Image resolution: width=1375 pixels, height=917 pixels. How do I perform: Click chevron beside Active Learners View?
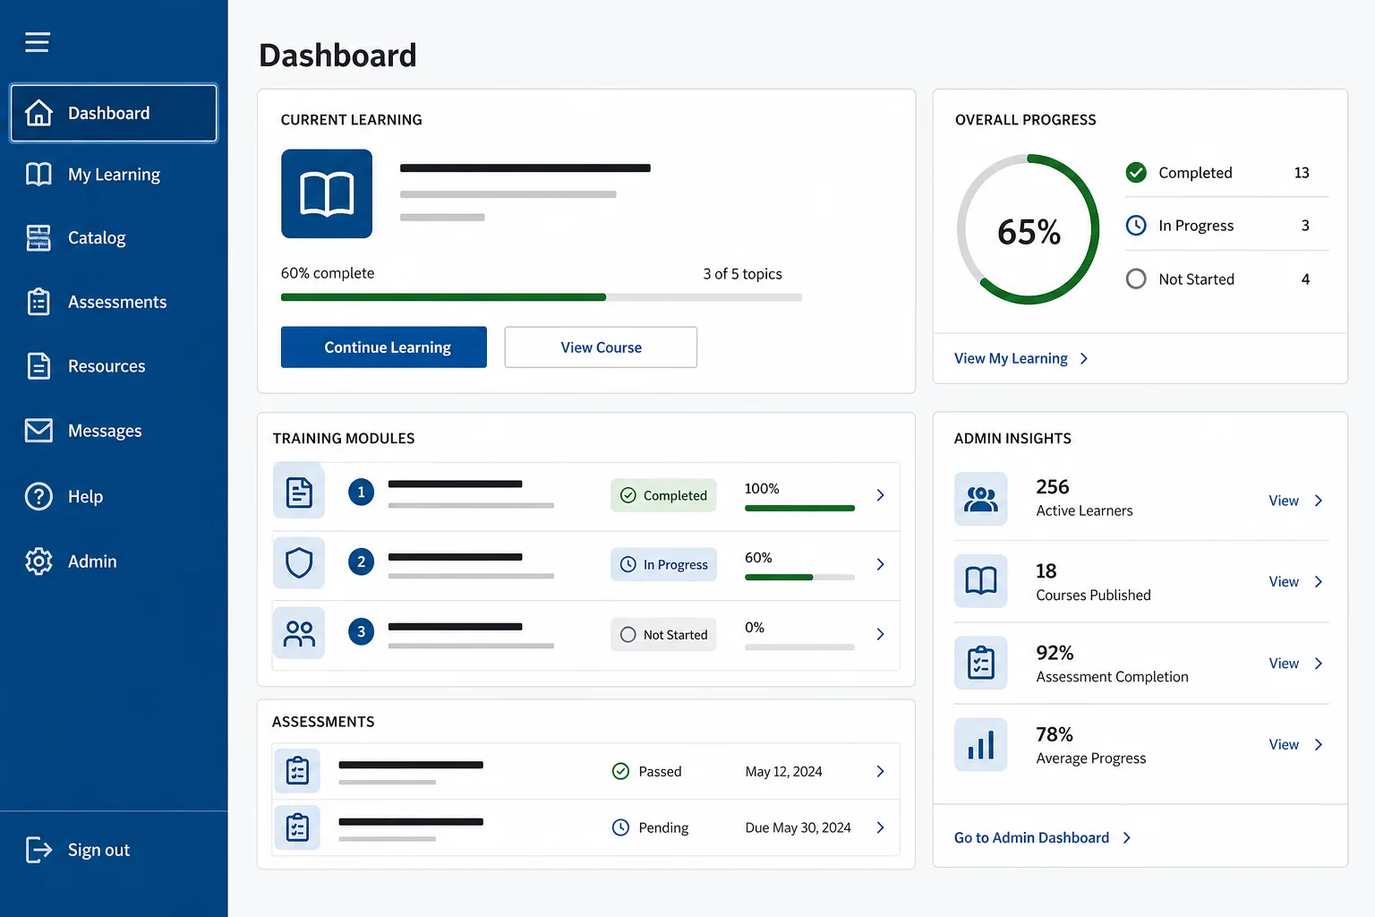1319,501
